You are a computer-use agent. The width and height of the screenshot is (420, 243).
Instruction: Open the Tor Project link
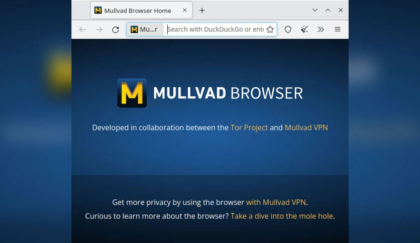click(249, 128)
